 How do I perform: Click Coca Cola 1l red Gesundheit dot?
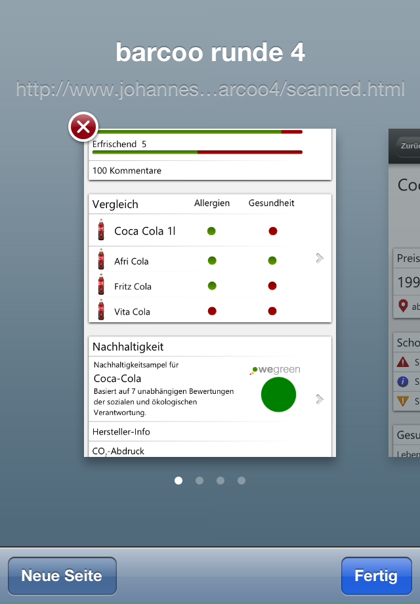click(x=273, y=231)
